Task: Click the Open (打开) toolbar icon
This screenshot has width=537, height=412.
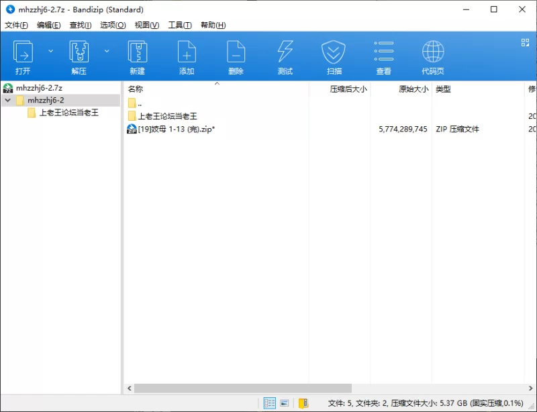Action: 23,52
